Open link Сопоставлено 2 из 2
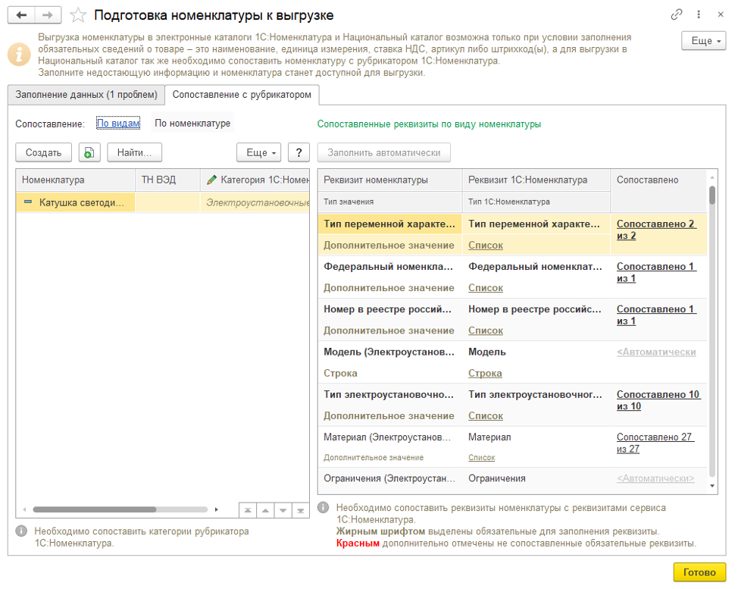This screenshot has width=738, height=589. pos(655,230)
